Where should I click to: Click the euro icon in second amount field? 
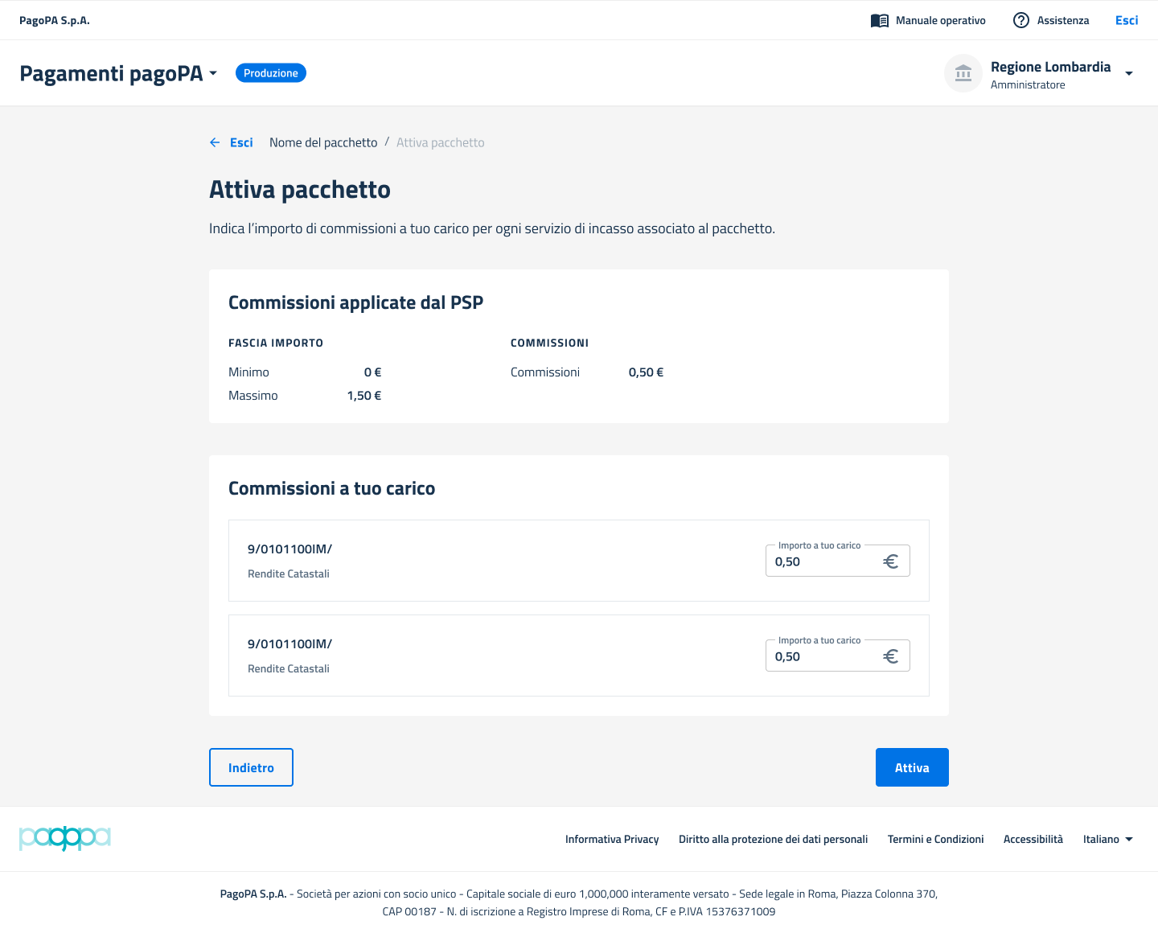point(890,656)
